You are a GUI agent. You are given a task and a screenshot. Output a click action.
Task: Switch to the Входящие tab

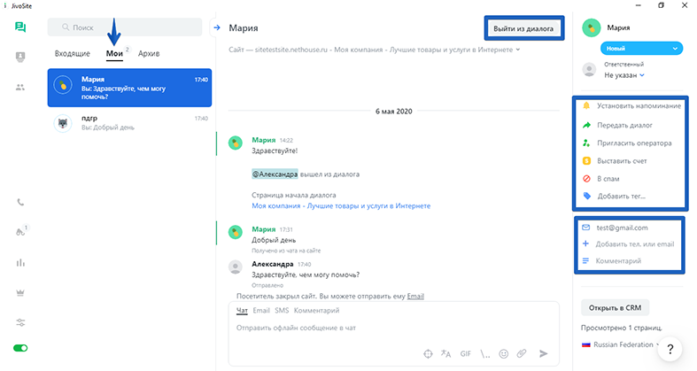pos(72,53)
